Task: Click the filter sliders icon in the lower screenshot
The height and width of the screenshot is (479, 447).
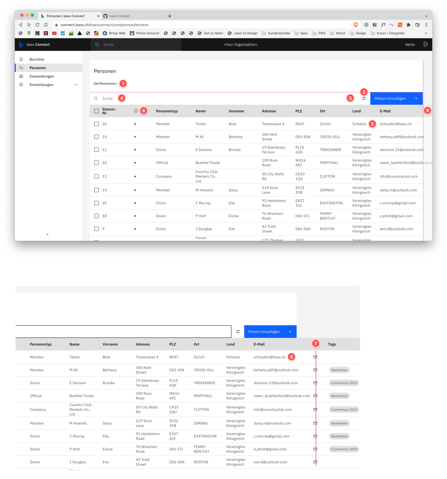Action: tap(238, 332)
